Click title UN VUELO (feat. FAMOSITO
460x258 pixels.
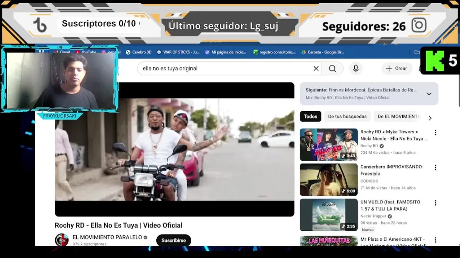390,205
